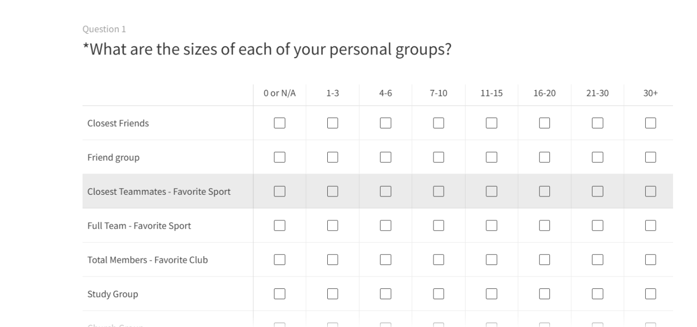Select 11-15 for Full Team - Favorite Sport
This screenshot has width=697, height=327.
click(x=491, y=225)
